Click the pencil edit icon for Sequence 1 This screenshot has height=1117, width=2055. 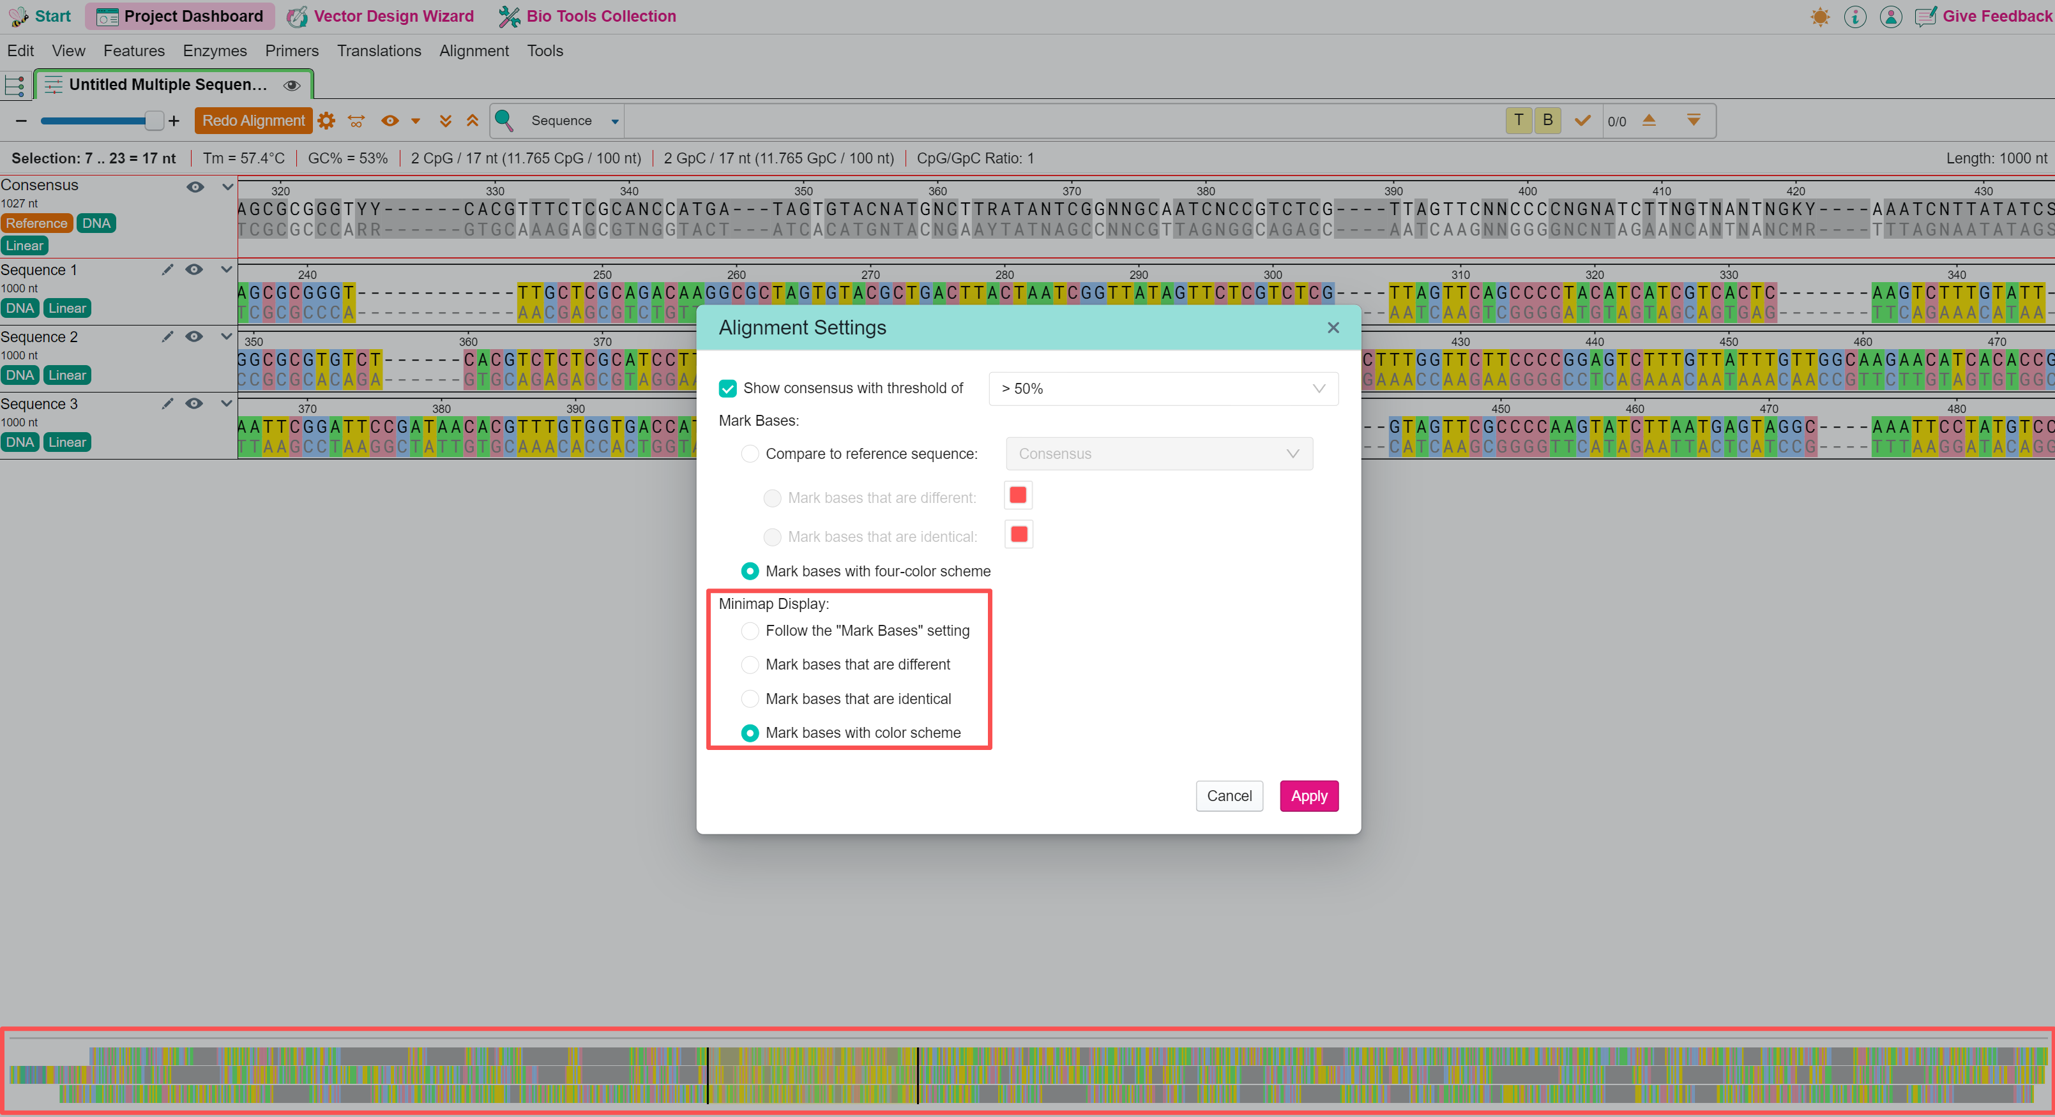pos(167,269)
